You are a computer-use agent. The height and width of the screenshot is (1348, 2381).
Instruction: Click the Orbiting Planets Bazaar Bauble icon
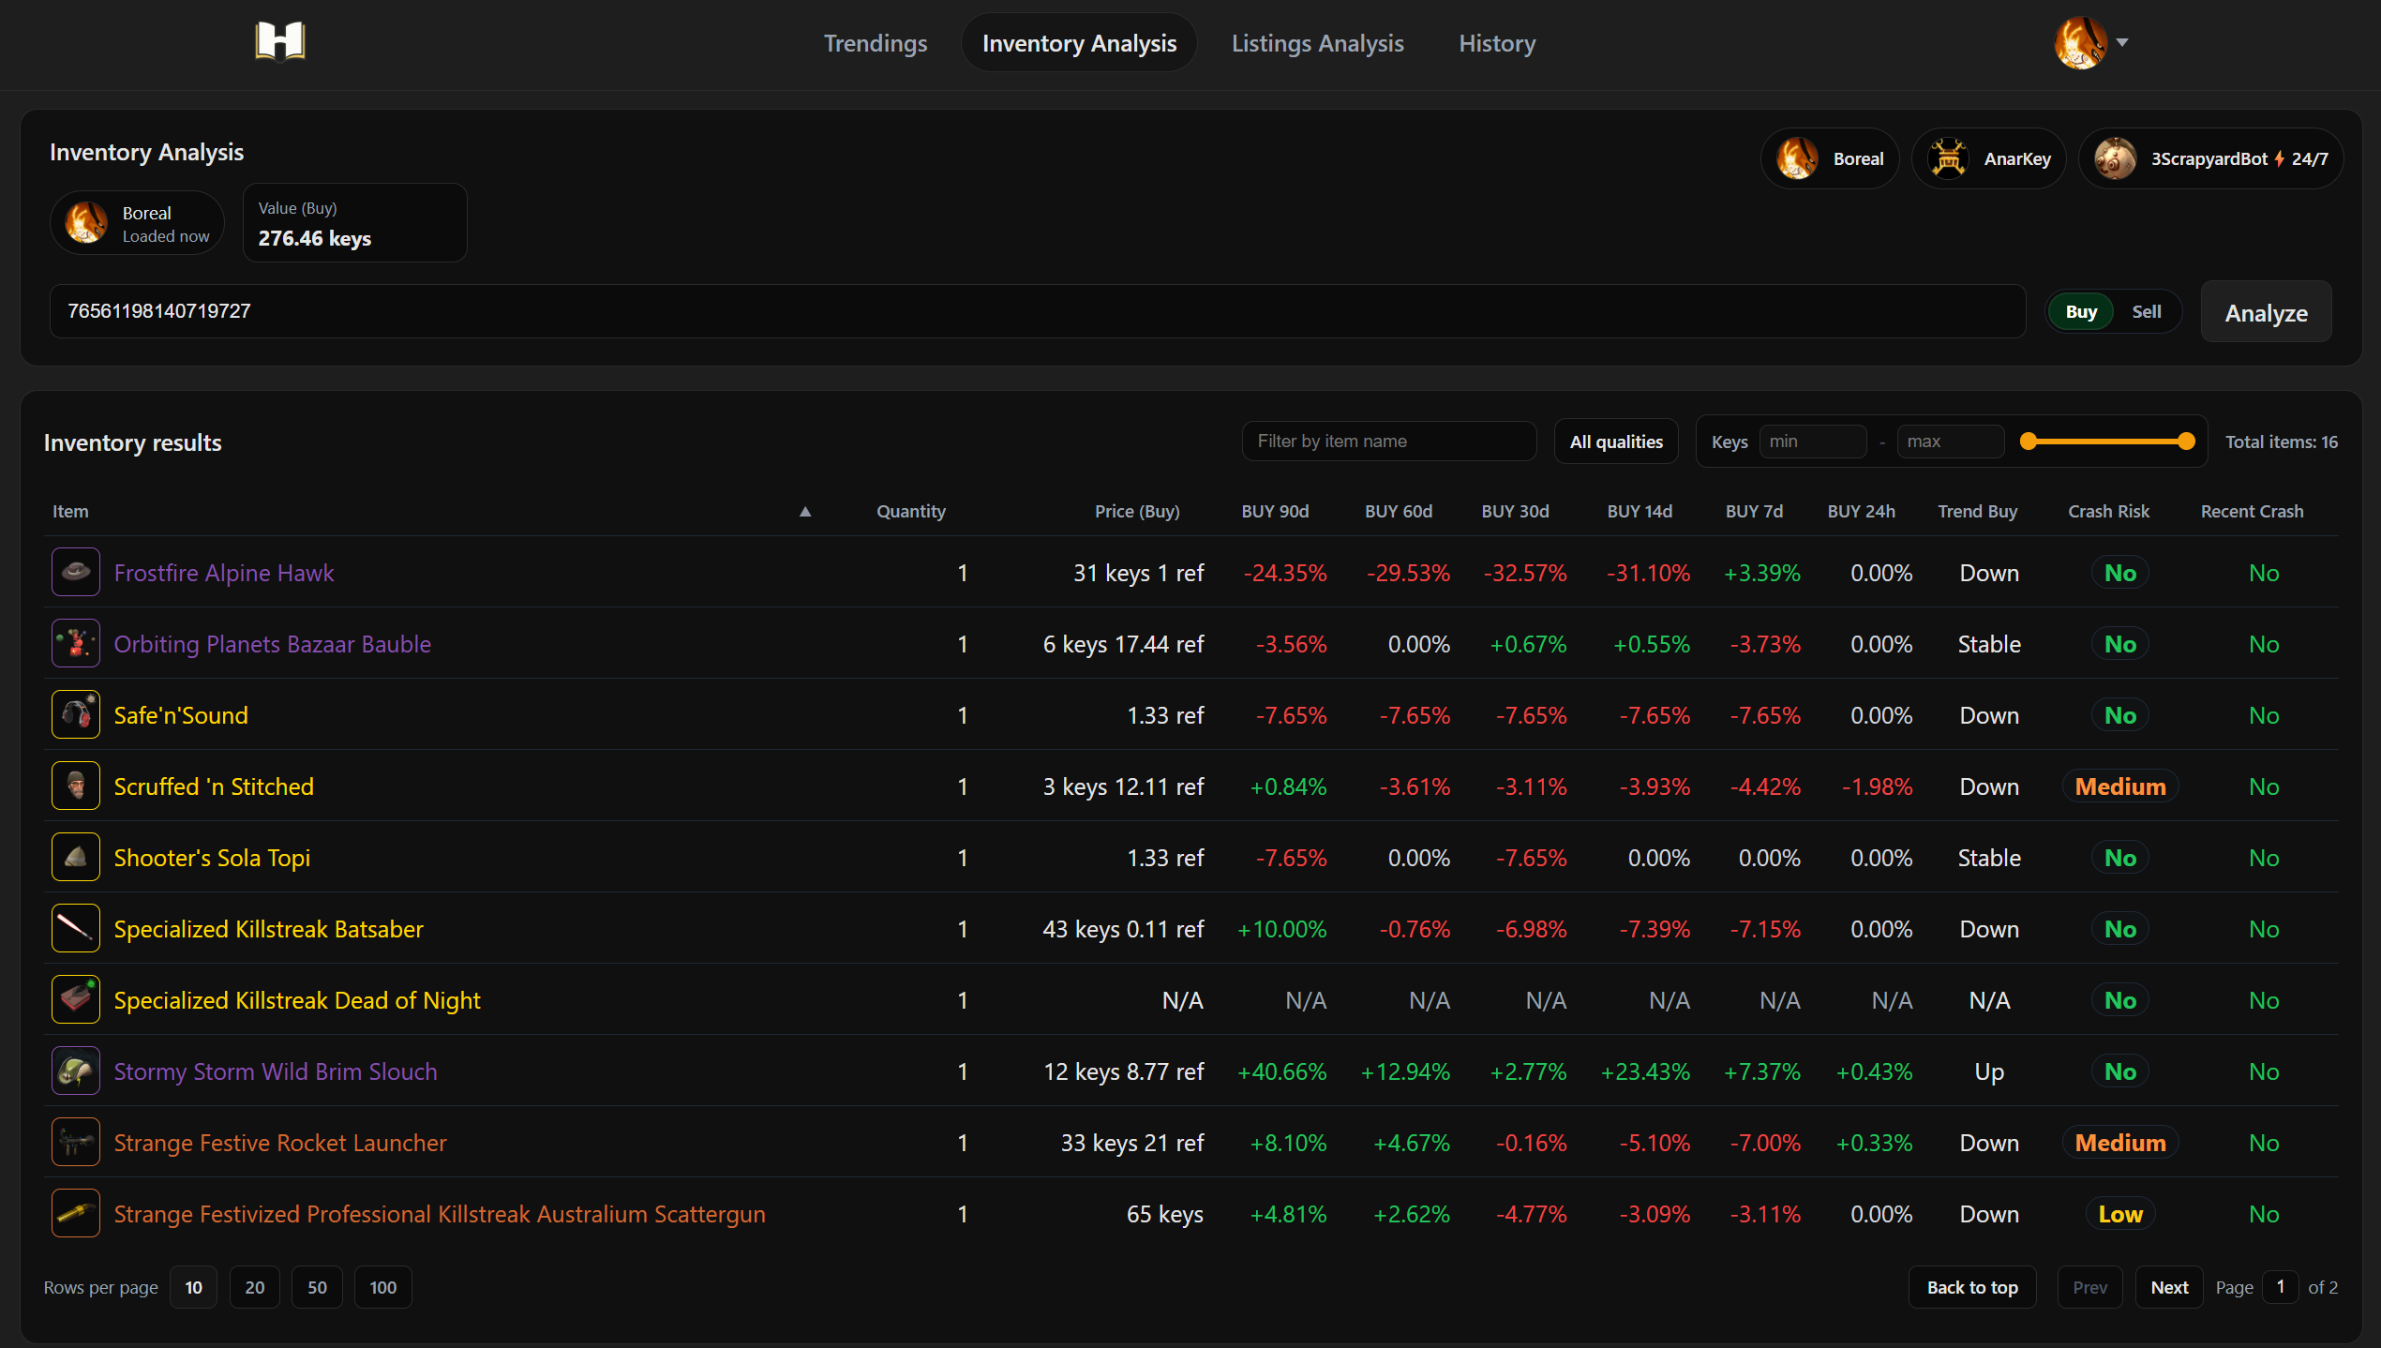coord(76,643)
